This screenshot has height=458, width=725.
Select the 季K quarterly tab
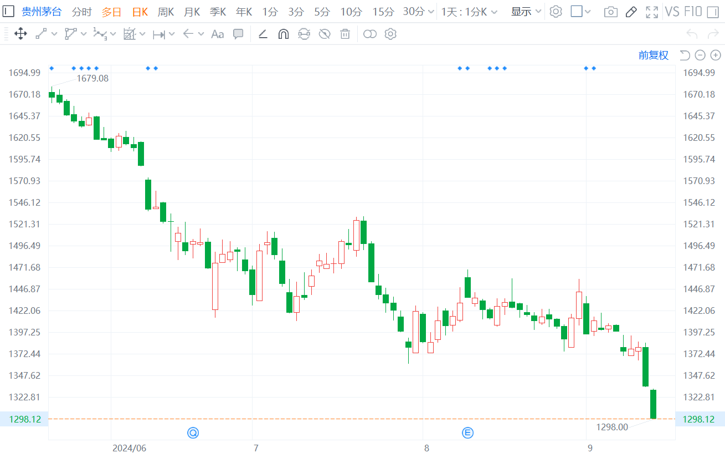click(x=218, y=12)
